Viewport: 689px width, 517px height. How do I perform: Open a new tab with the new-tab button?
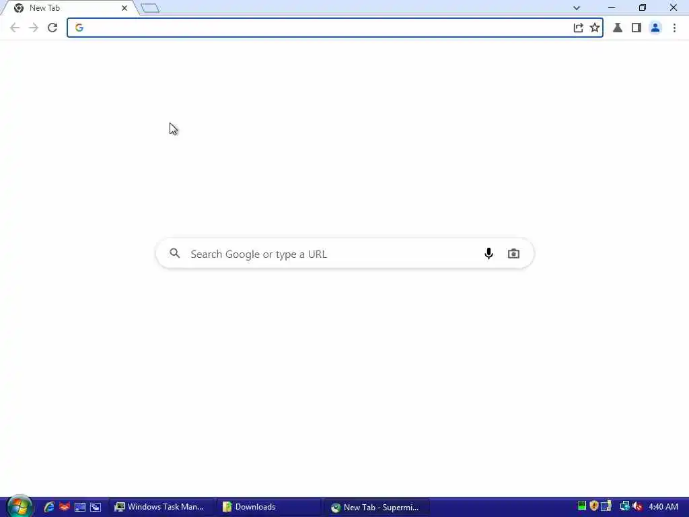[150, 8]
